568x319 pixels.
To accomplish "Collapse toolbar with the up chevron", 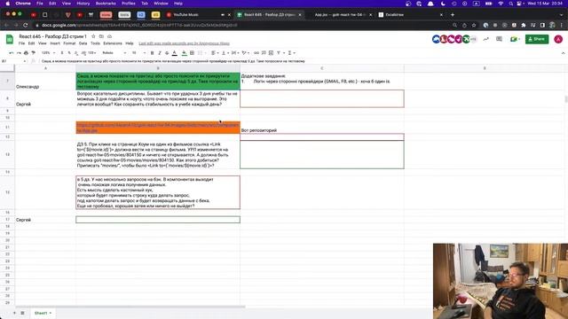I will click(563, 53).
